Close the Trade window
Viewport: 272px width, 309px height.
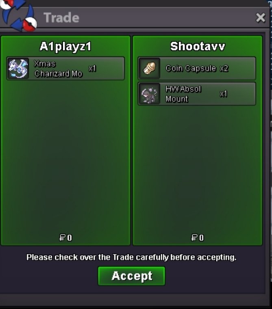pos(261,18)
